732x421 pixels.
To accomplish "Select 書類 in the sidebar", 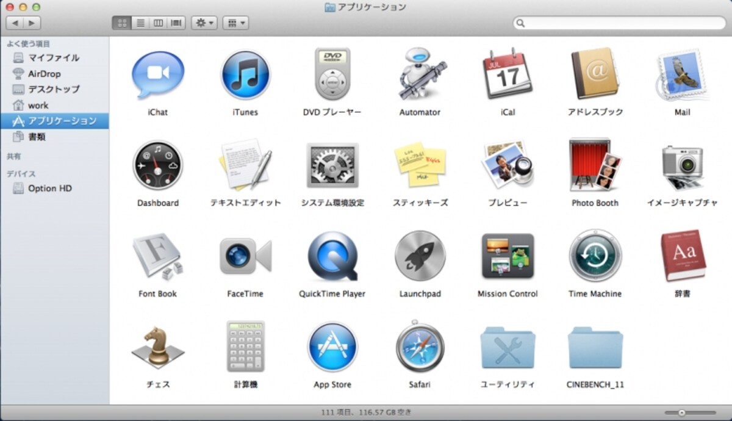I will [x=54, y=137].
